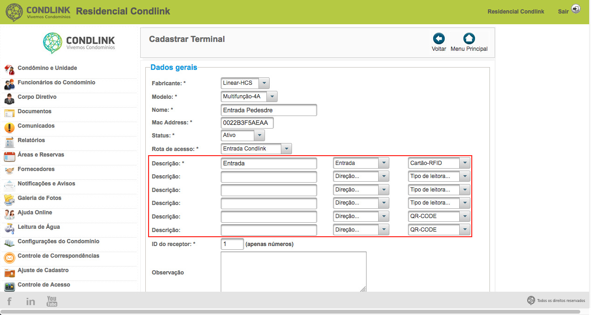This screenshot has width=591, height=315.
Task: Click the ID do receptor field
Action: [232, 244]
